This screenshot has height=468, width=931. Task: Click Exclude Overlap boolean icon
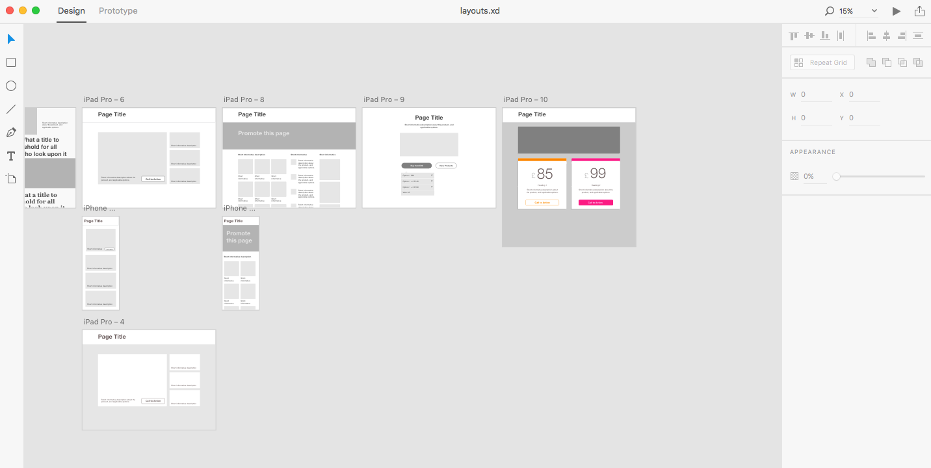point(918,62)
